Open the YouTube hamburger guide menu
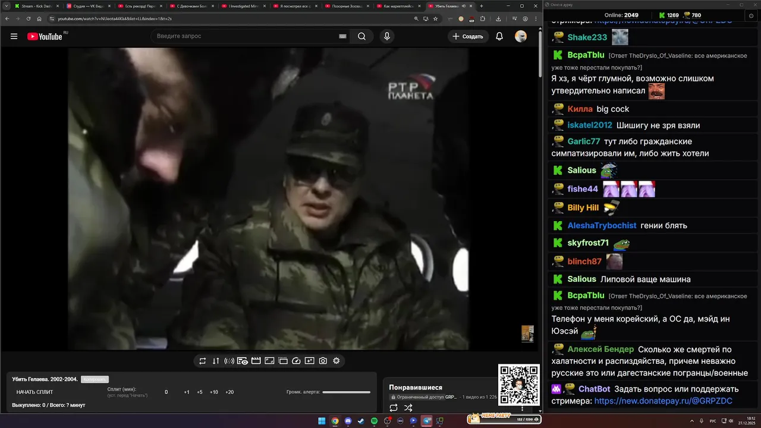 14,36
